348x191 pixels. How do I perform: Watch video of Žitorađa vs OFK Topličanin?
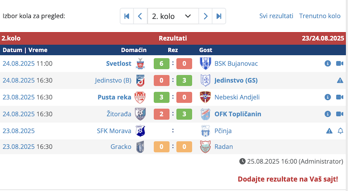click(x=340, y=114)
